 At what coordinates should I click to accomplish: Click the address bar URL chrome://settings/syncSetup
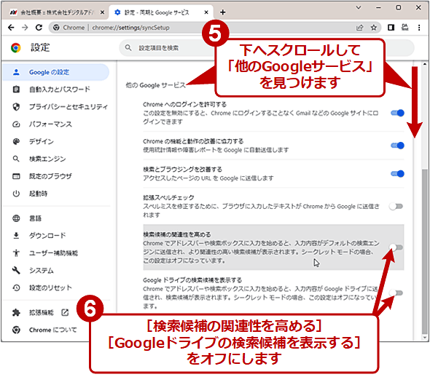[x=130, y=28]
